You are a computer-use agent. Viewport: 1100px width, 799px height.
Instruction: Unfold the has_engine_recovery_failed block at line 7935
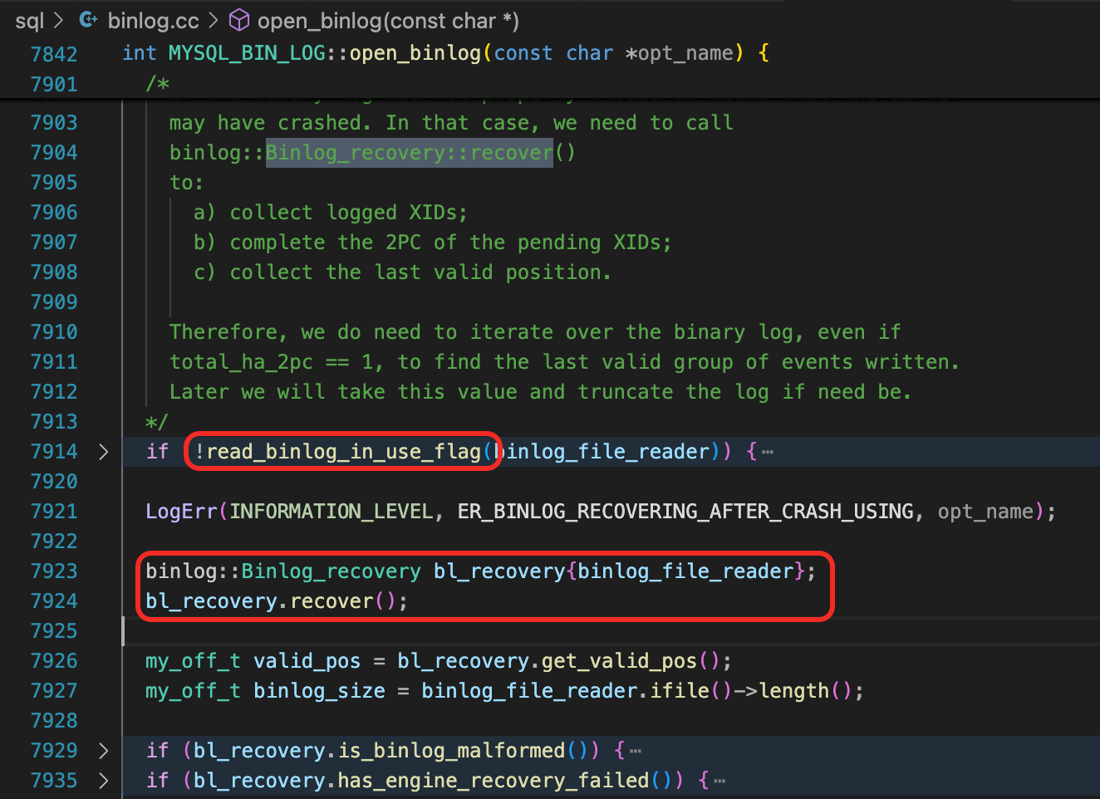pos(103,781)
